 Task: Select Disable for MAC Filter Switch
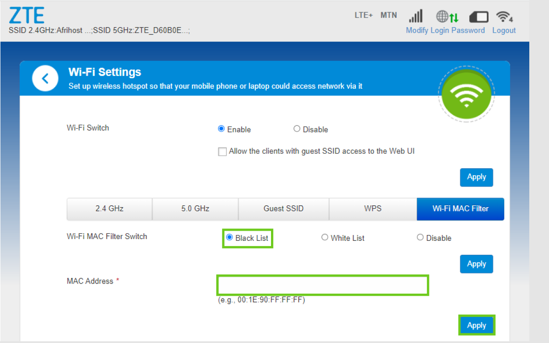tap(420, 237)
